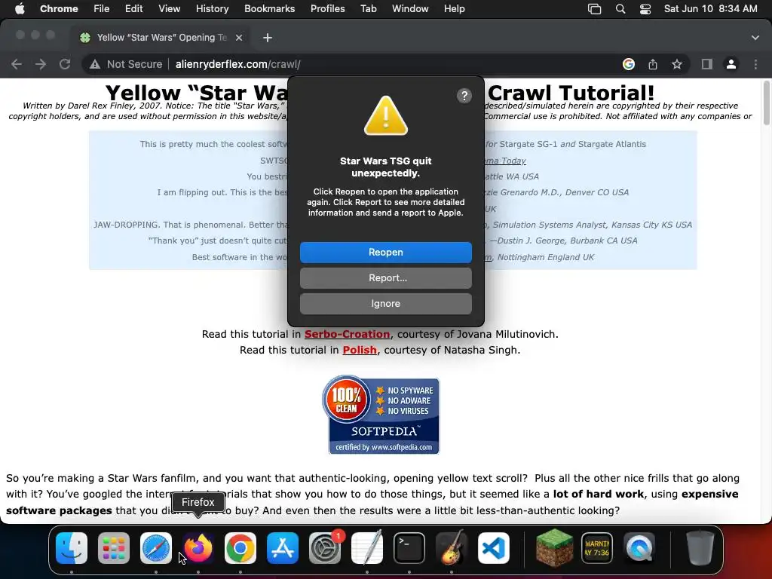
Task: Open TextEdit from the Dock
Action: (367, 547)
